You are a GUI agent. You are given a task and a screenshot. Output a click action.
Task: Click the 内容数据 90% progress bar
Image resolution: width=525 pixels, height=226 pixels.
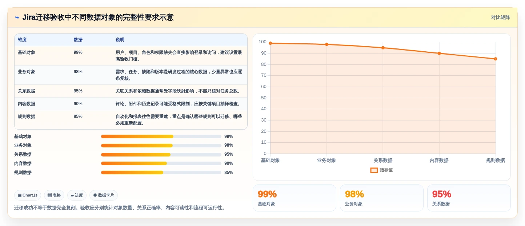point(161,163)
